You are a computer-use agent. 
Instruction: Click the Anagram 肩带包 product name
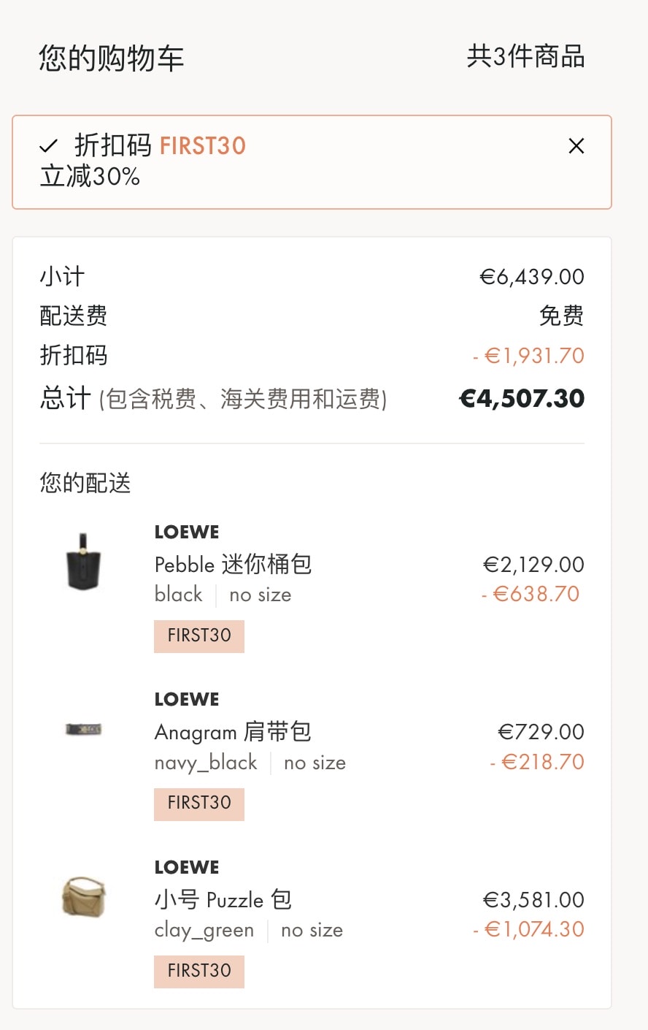click(x=234, y=732)
